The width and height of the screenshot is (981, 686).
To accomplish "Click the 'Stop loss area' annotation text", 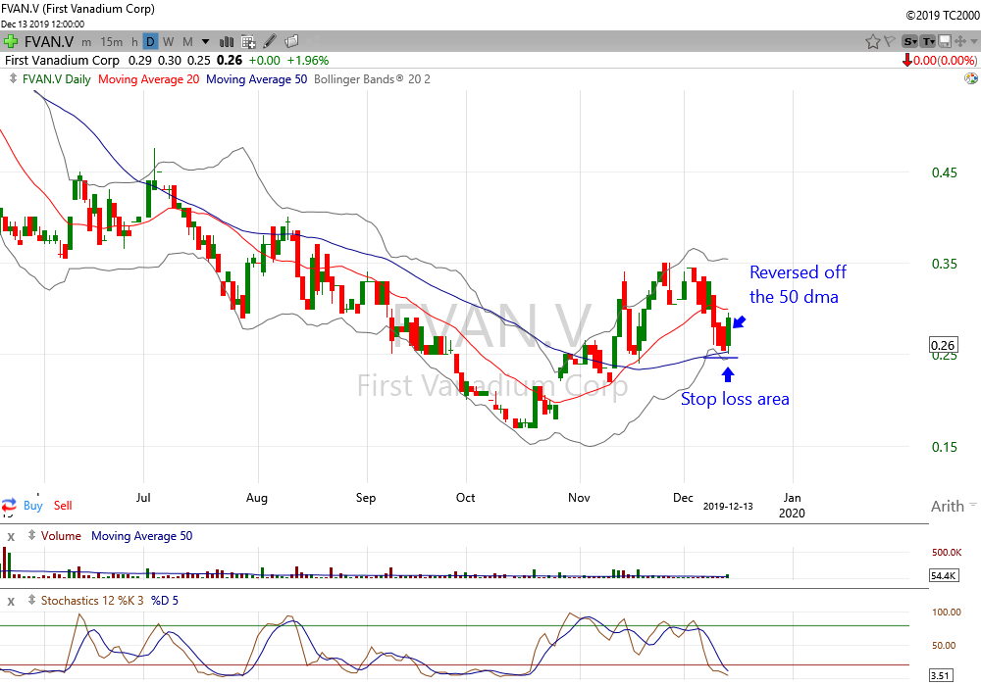I will 735,399.
